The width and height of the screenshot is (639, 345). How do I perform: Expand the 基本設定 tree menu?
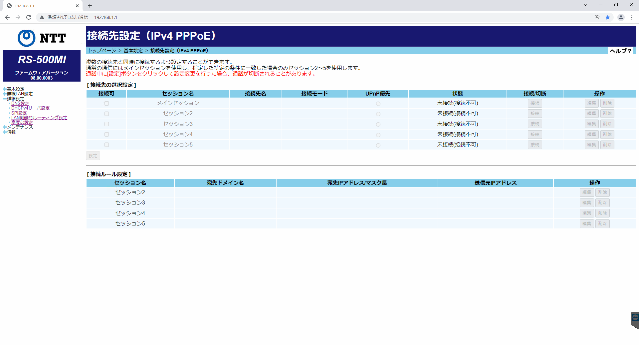[5, 89]
